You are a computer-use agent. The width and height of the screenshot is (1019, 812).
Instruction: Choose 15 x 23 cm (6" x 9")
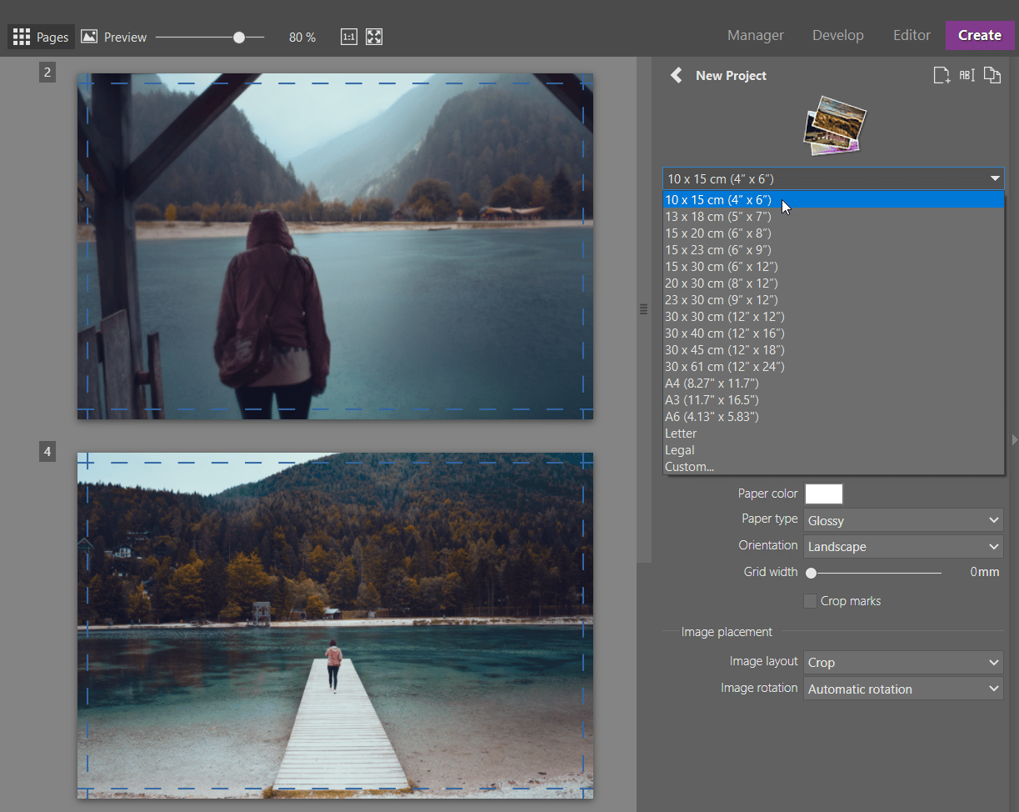coord(833,250)
